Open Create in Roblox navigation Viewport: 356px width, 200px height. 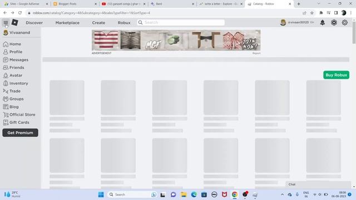click(98, 23)
